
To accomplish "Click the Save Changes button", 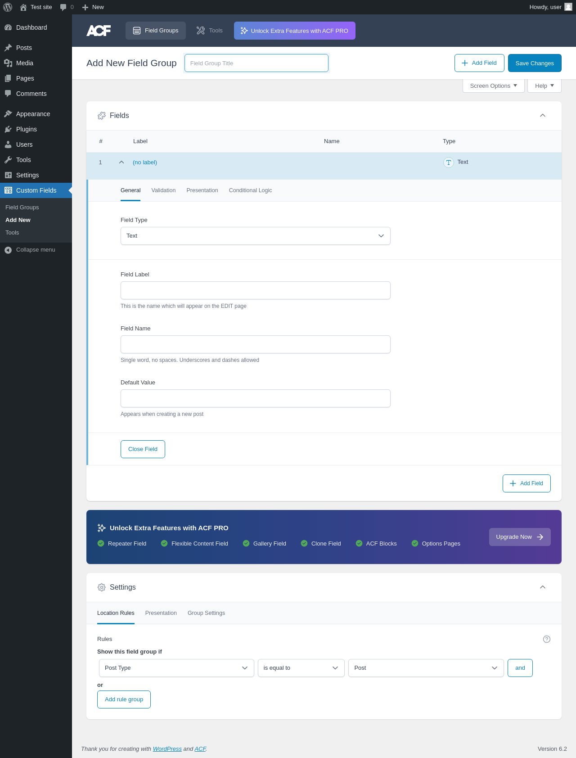I will point(535,63).
